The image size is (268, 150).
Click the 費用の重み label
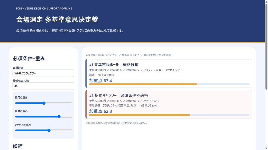click(x=21, y=98)
